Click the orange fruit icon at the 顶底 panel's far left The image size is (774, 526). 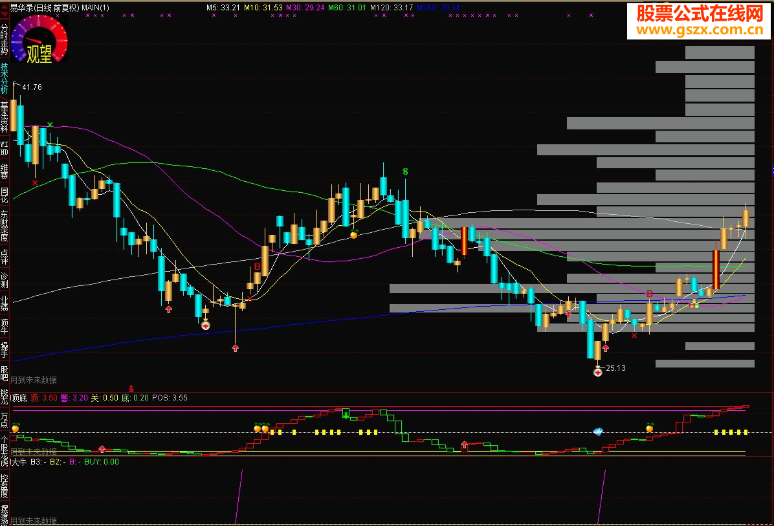point(16,427)
